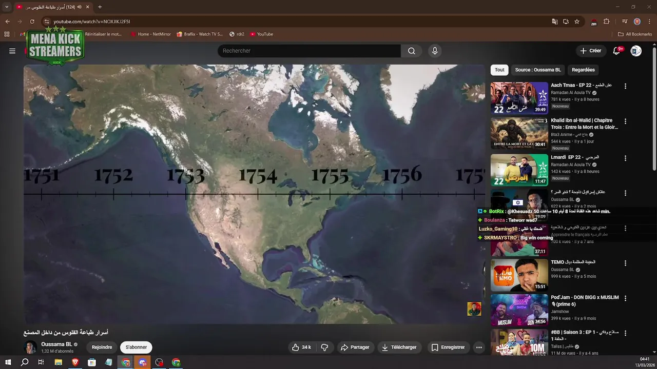Open Task View on taskbar
Image resolution: width=657 pixels, height=369 pixels.
click(41, 362)
